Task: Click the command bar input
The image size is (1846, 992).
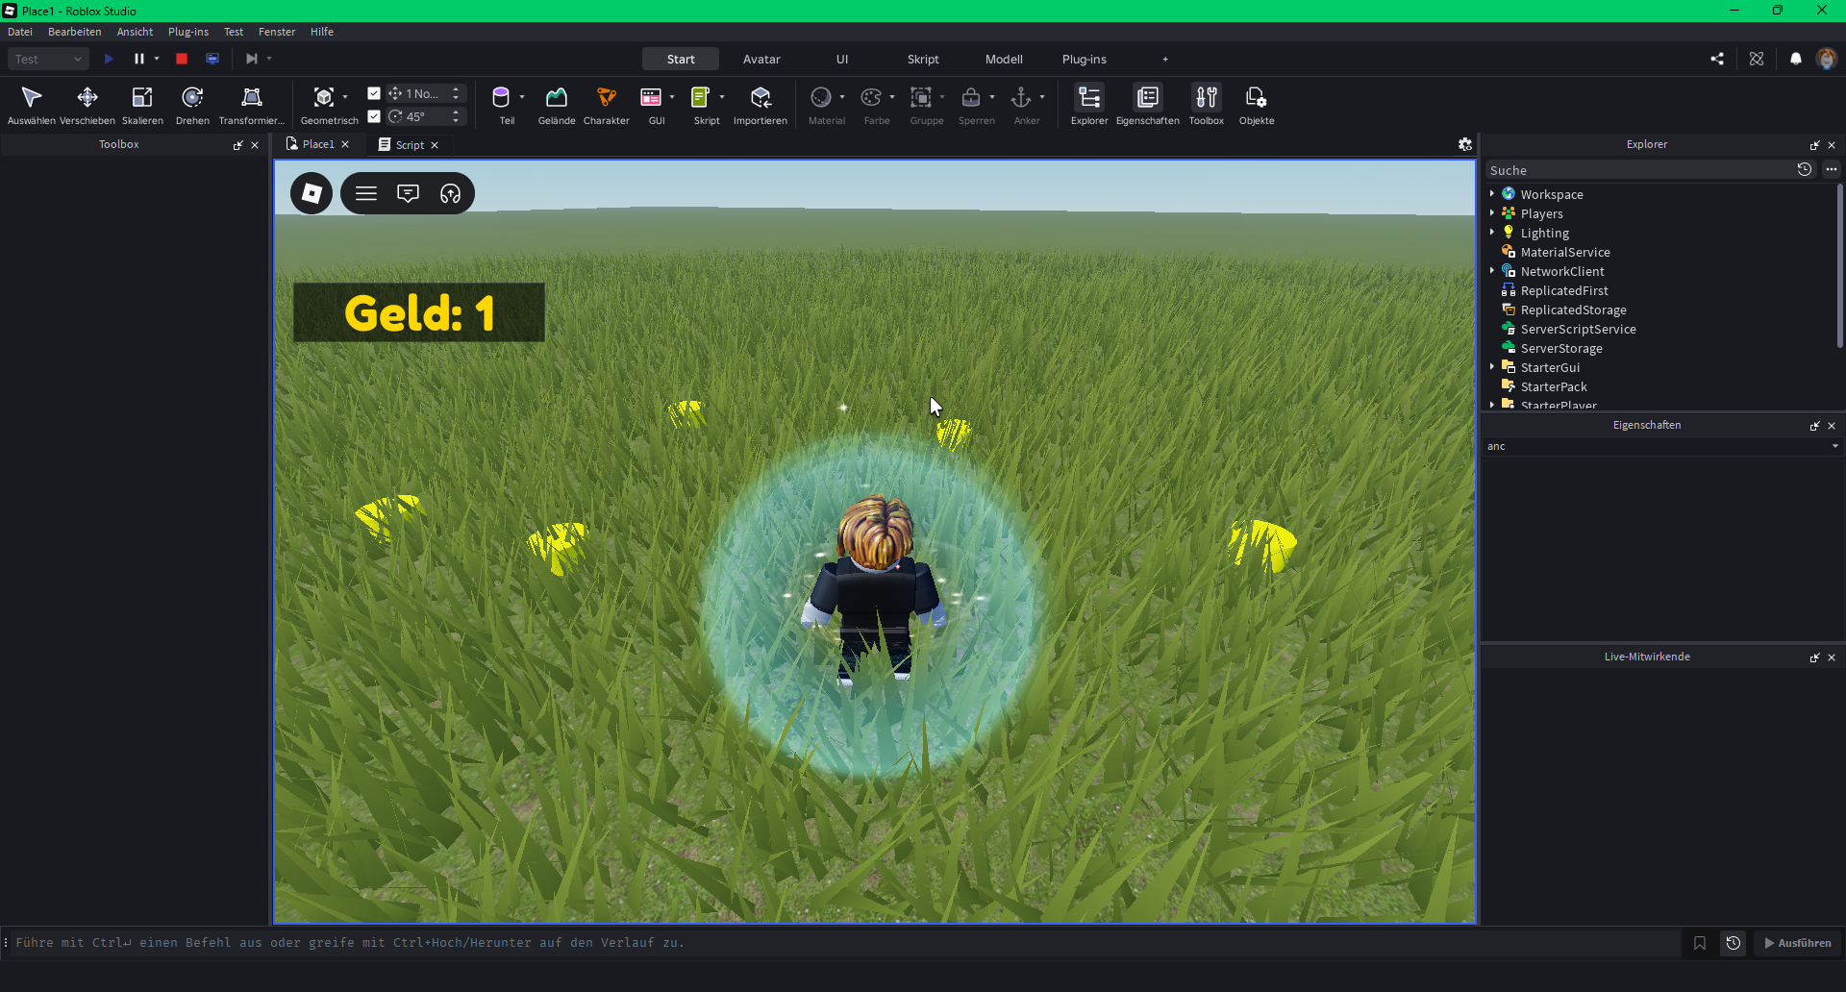Action: coord(846,943)
